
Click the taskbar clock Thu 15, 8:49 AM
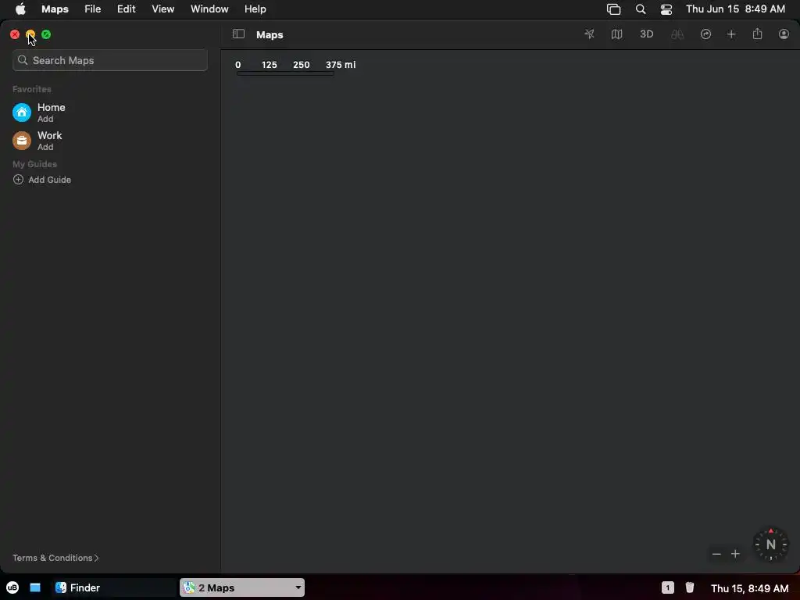coord(749,588)
